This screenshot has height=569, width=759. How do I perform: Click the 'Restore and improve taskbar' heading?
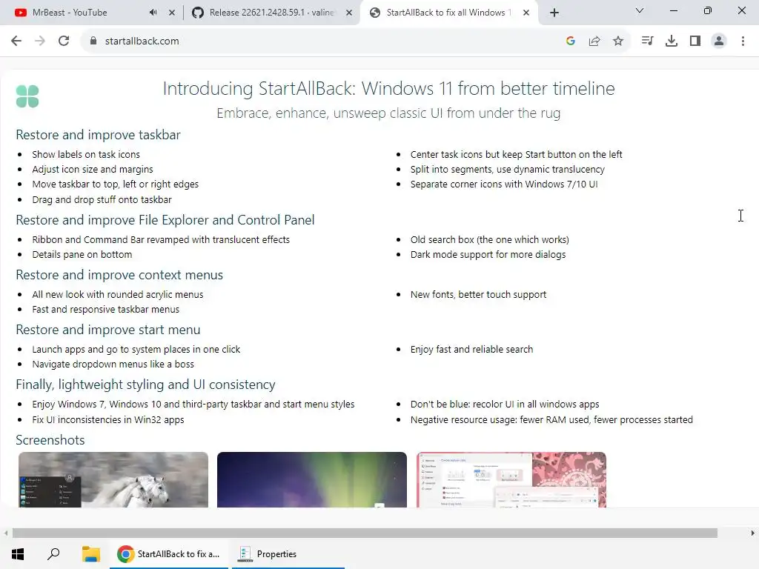pyautogui.click(x=98, y=135)
